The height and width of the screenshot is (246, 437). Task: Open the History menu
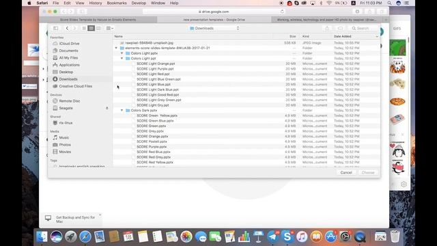click(96, 3)
